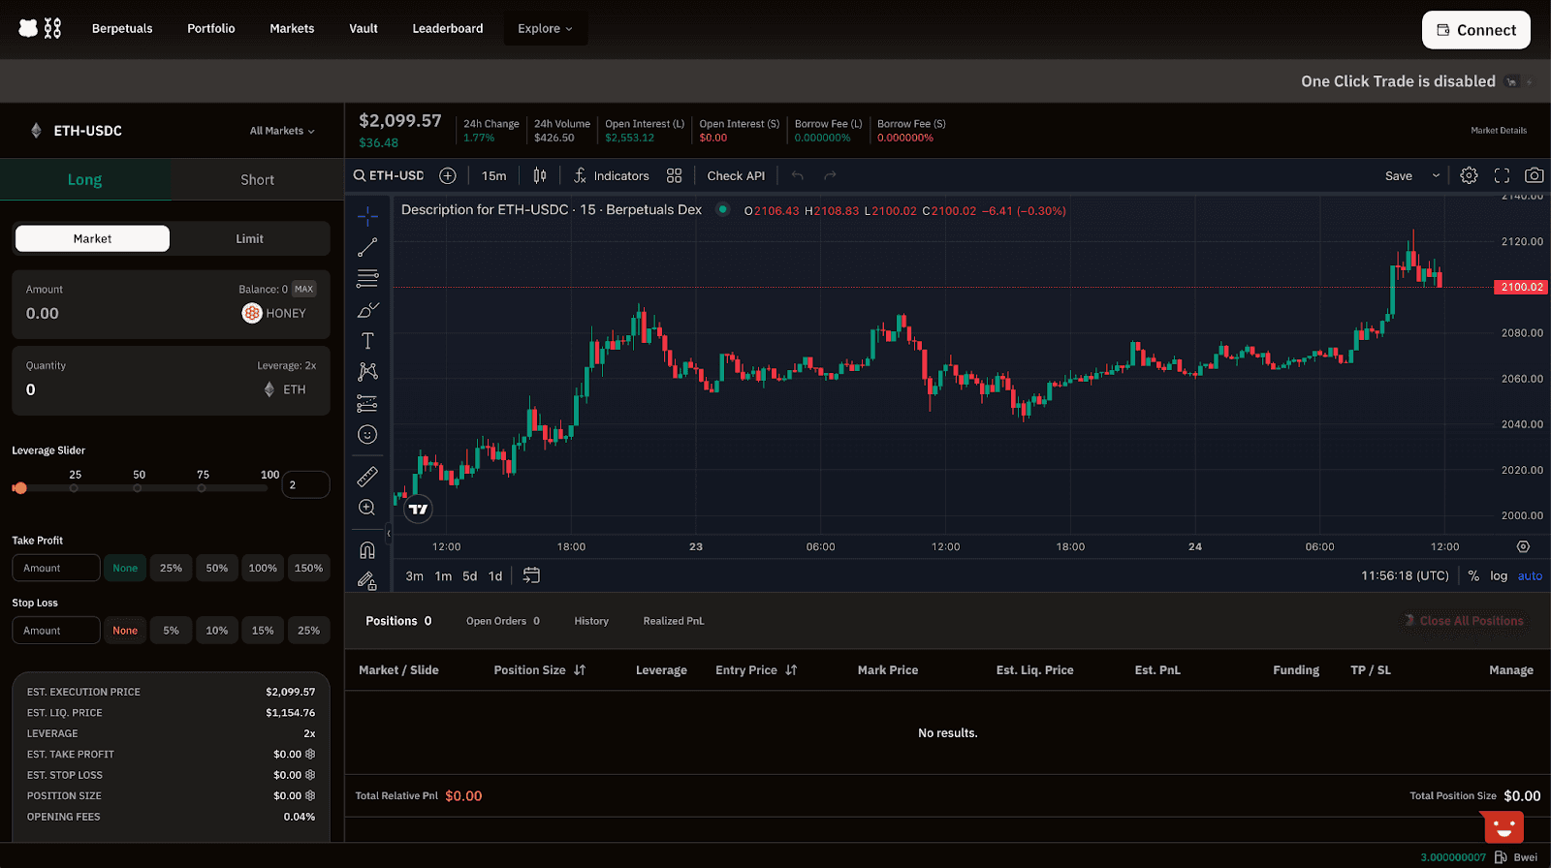Select the trend line drawing tool
Screen dimensions: 1551x868
point(367,248)
